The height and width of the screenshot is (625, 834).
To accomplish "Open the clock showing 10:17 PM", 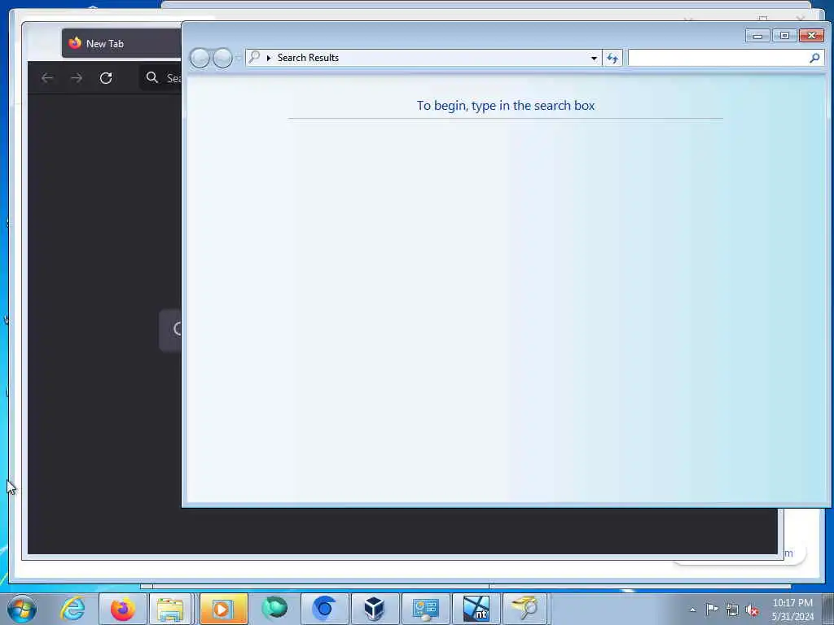I will (792, 610).
